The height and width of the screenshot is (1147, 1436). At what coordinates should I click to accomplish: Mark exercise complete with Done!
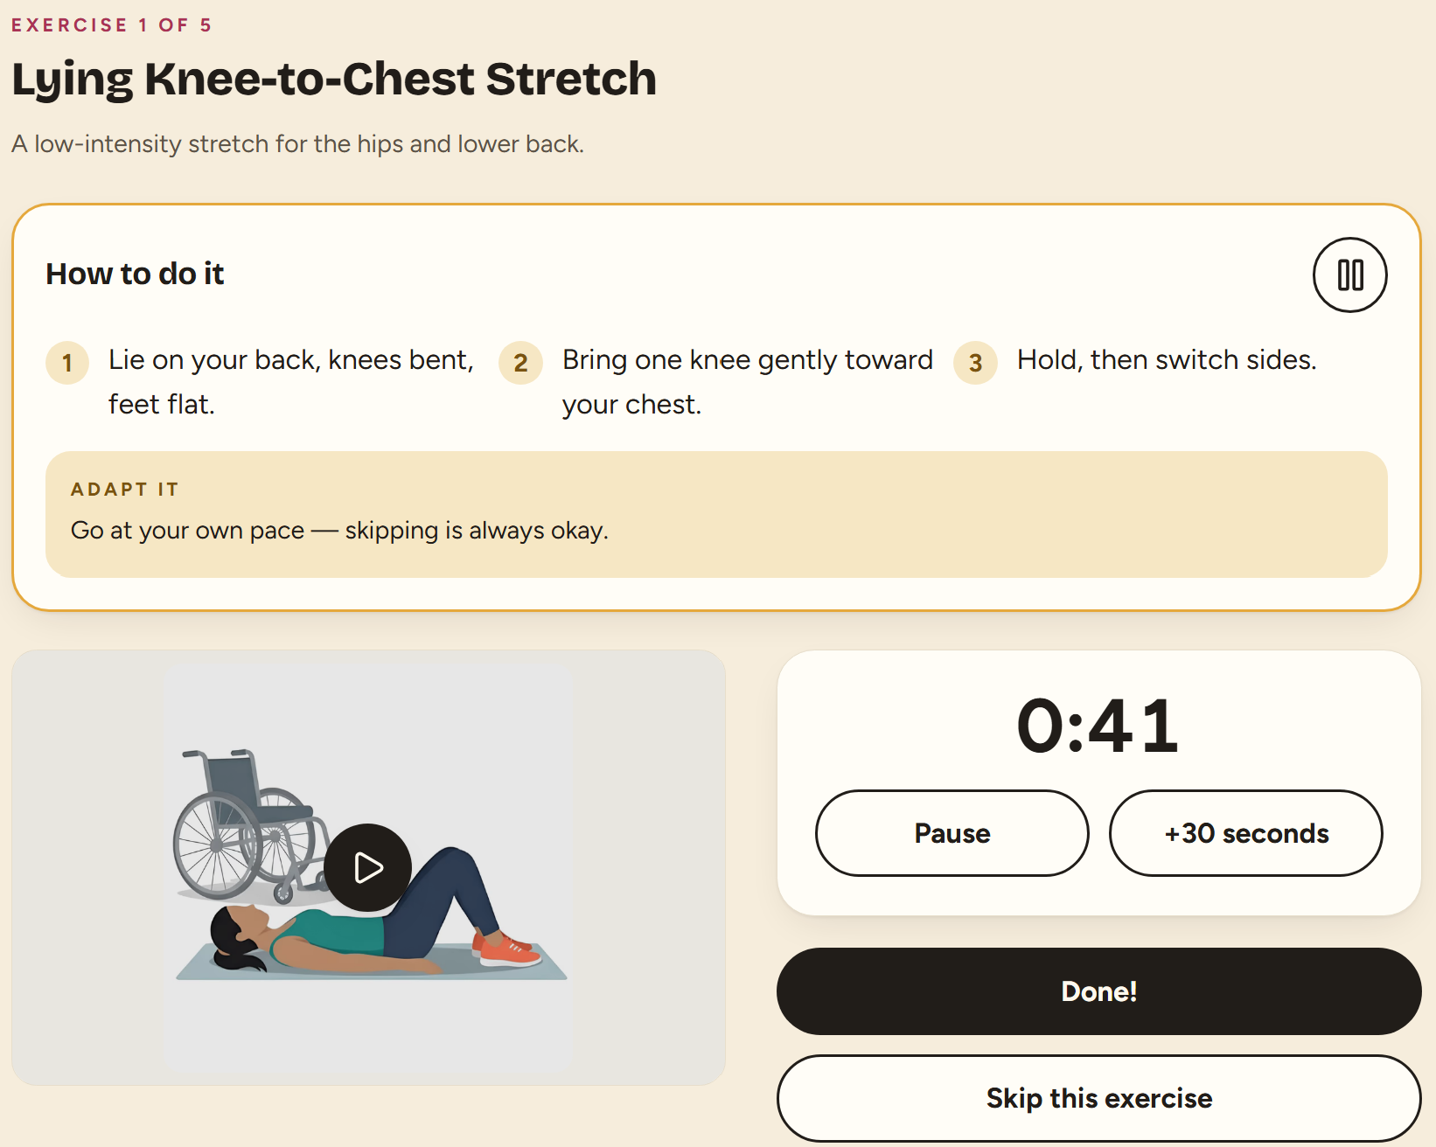coord(1098,991)
